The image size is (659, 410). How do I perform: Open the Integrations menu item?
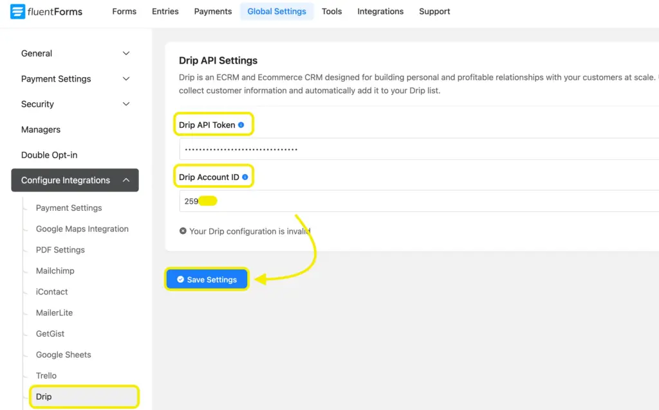pyautogui.click(x=380, y=11)
